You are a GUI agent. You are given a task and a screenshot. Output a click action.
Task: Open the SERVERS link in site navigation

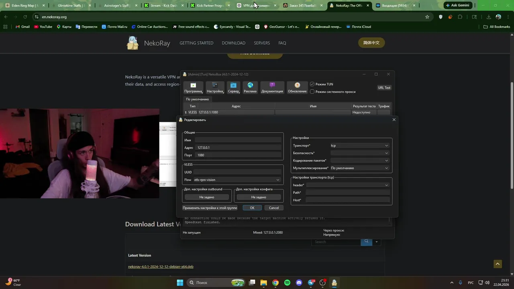pyautogui.click(x=262, y=43)
